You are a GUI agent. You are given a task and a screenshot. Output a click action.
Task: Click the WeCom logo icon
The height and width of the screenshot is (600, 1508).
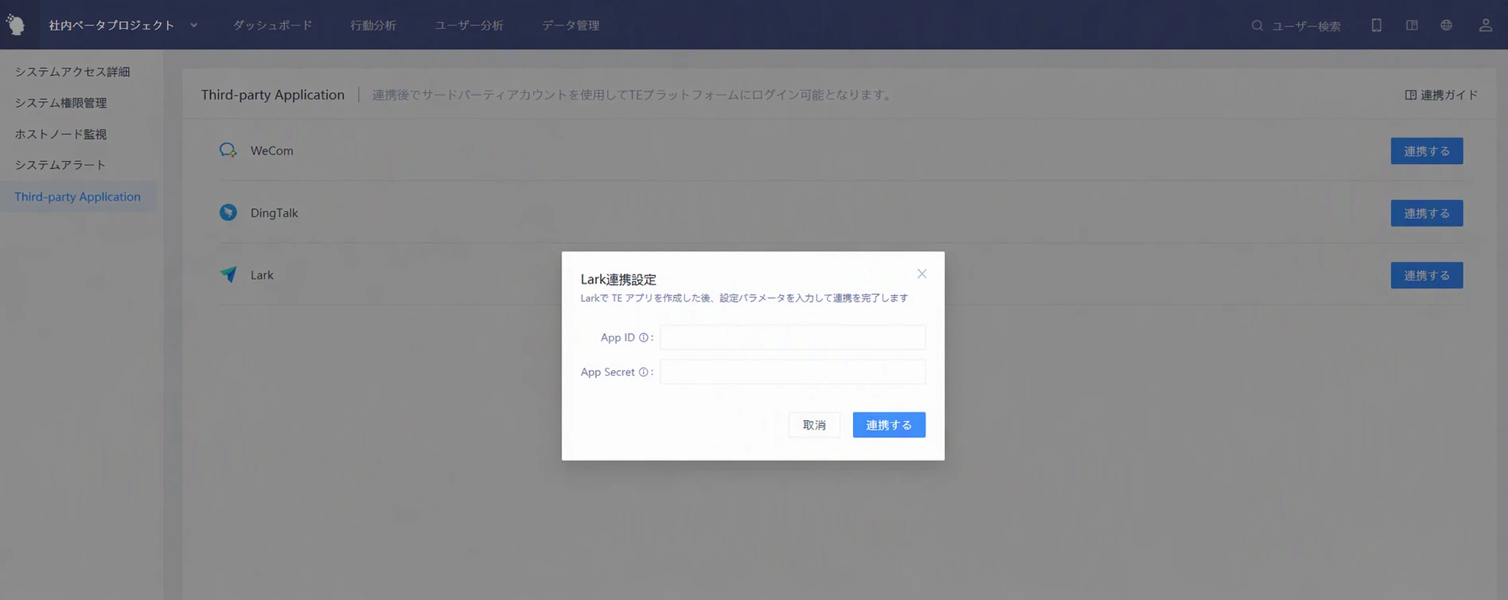pos(228,150)
